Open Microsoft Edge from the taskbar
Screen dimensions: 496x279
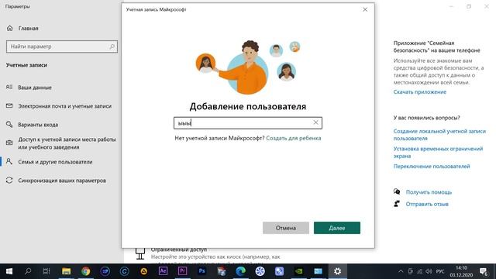[240, 271]
